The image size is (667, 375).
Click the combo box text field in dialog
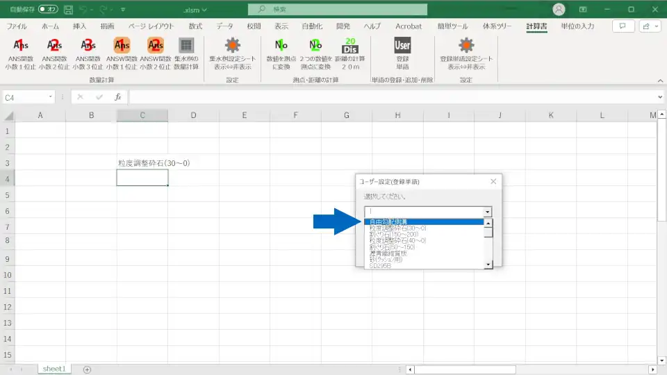coord(424,212)
